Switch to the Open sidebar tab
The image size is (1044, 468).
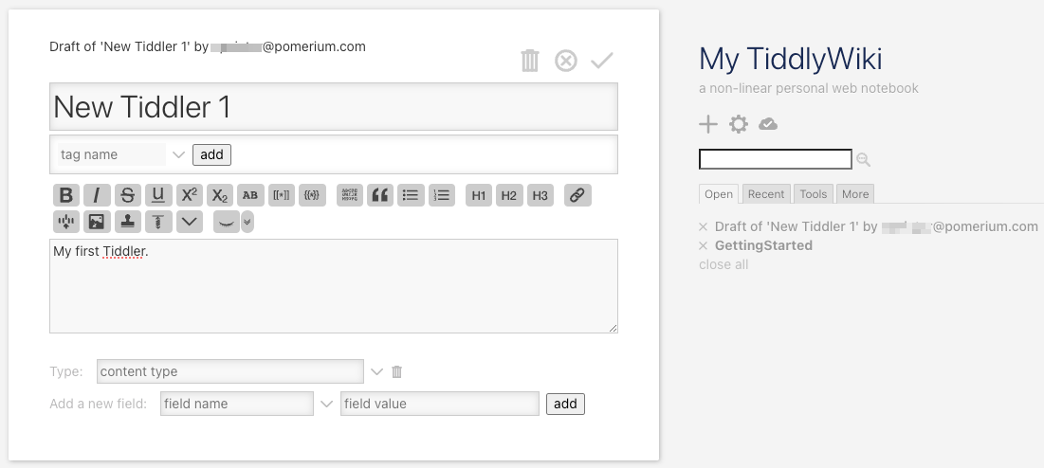[719, 194]
